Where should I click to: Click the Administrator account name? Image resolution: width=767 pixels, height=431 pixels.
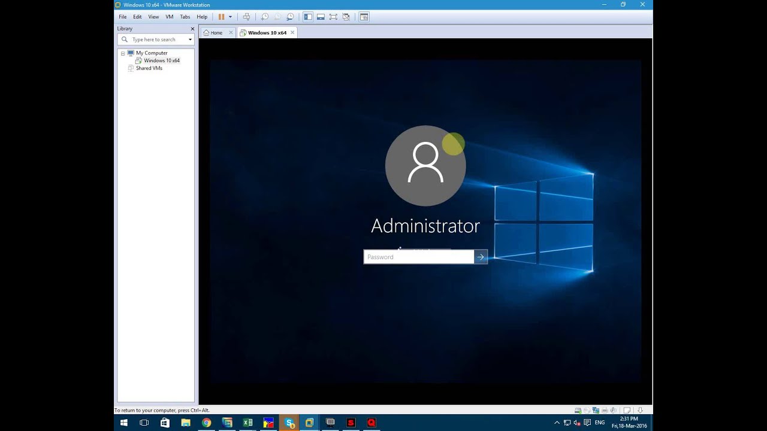(425, 226)
